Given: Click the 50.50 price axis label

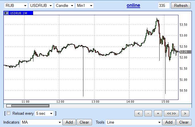Looking at the screenshot, I should point(183,90).
